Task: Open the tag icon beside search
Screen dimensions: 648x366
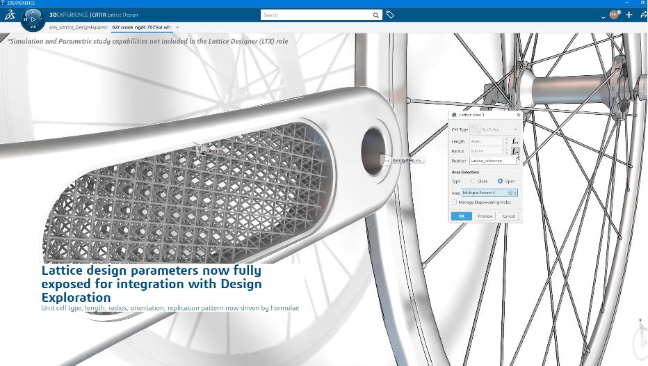Action: tap(390, 15)
